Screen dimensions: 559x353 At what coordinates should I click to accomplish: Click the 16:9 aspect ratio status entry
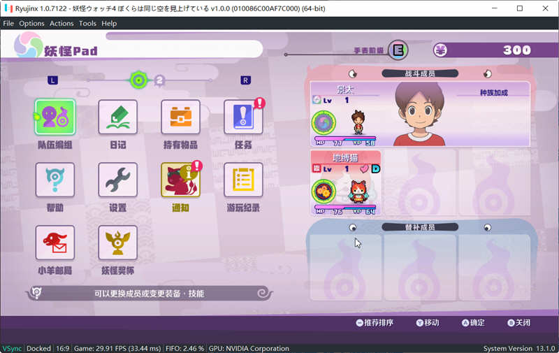pos(62,348)
